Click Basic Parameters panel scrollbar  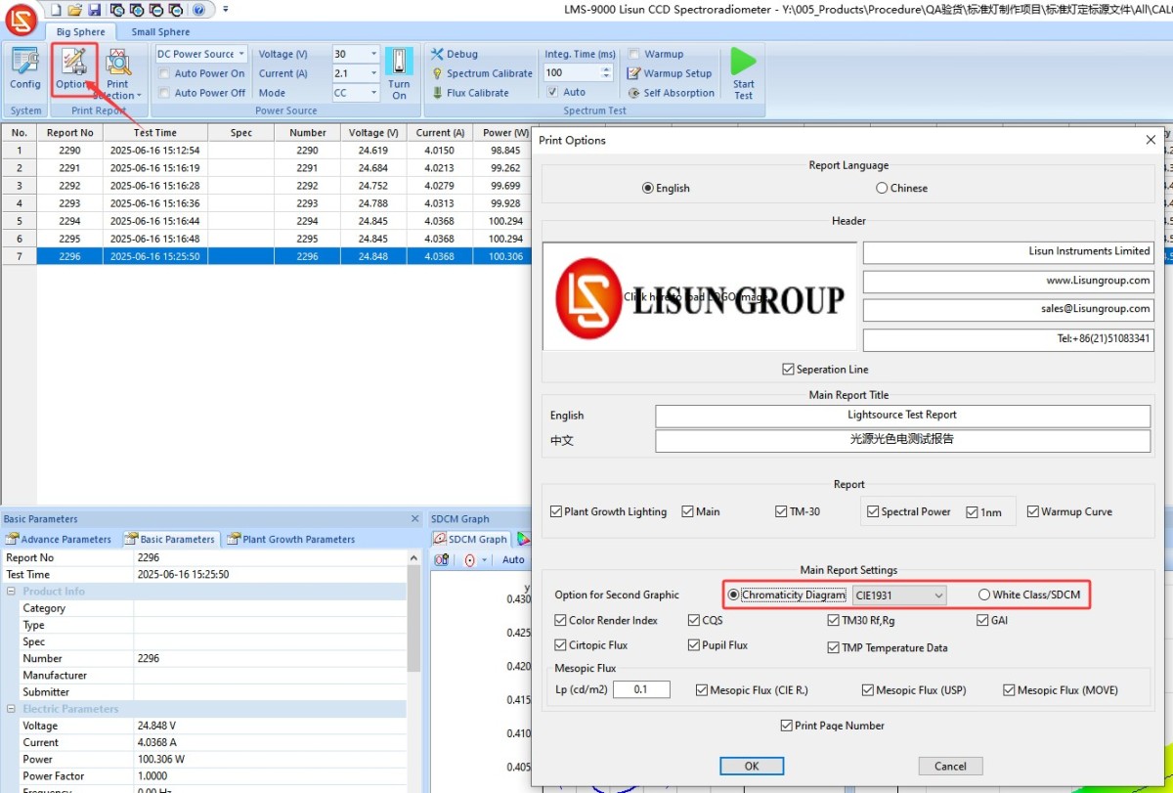tap(413, 616)
